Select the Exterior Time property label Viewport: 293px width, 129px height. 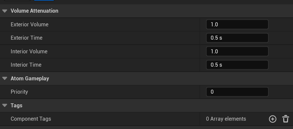tap(27, 38)
